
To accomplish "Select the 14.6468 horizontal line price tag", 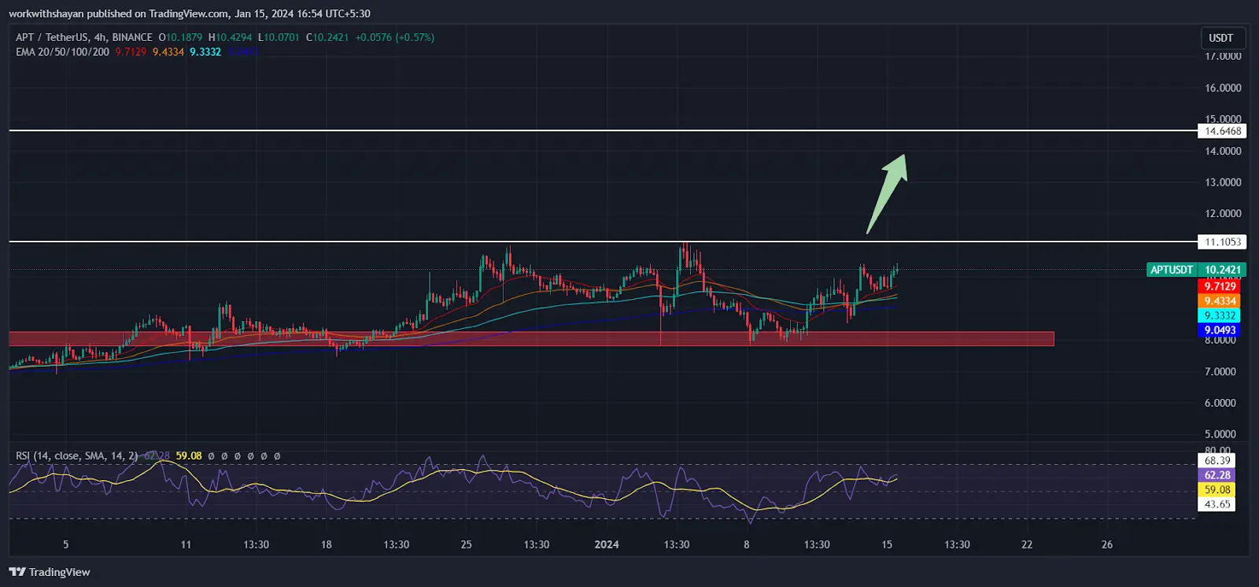I will pyautogui.click(x=1223, y=131).
